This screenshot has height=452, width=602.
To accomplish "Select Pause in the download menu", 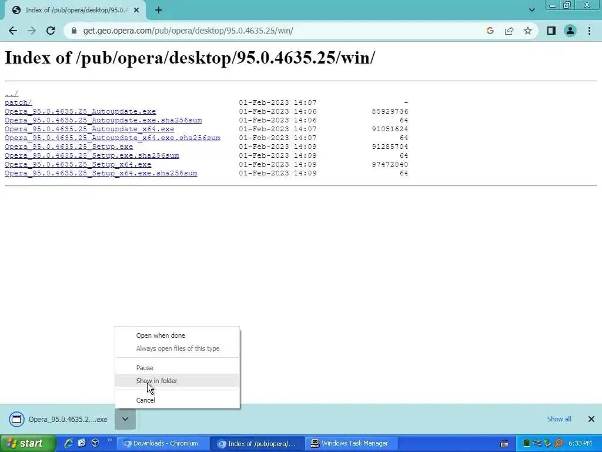I will point(178,368).
